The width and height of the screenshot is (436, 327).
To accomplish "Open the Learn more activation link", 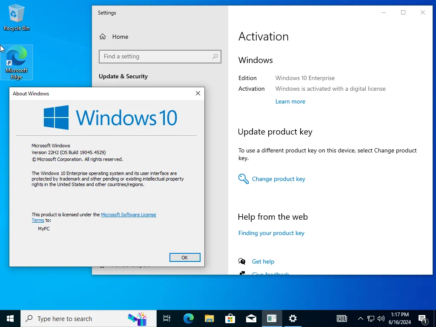I will pos(290,101).
